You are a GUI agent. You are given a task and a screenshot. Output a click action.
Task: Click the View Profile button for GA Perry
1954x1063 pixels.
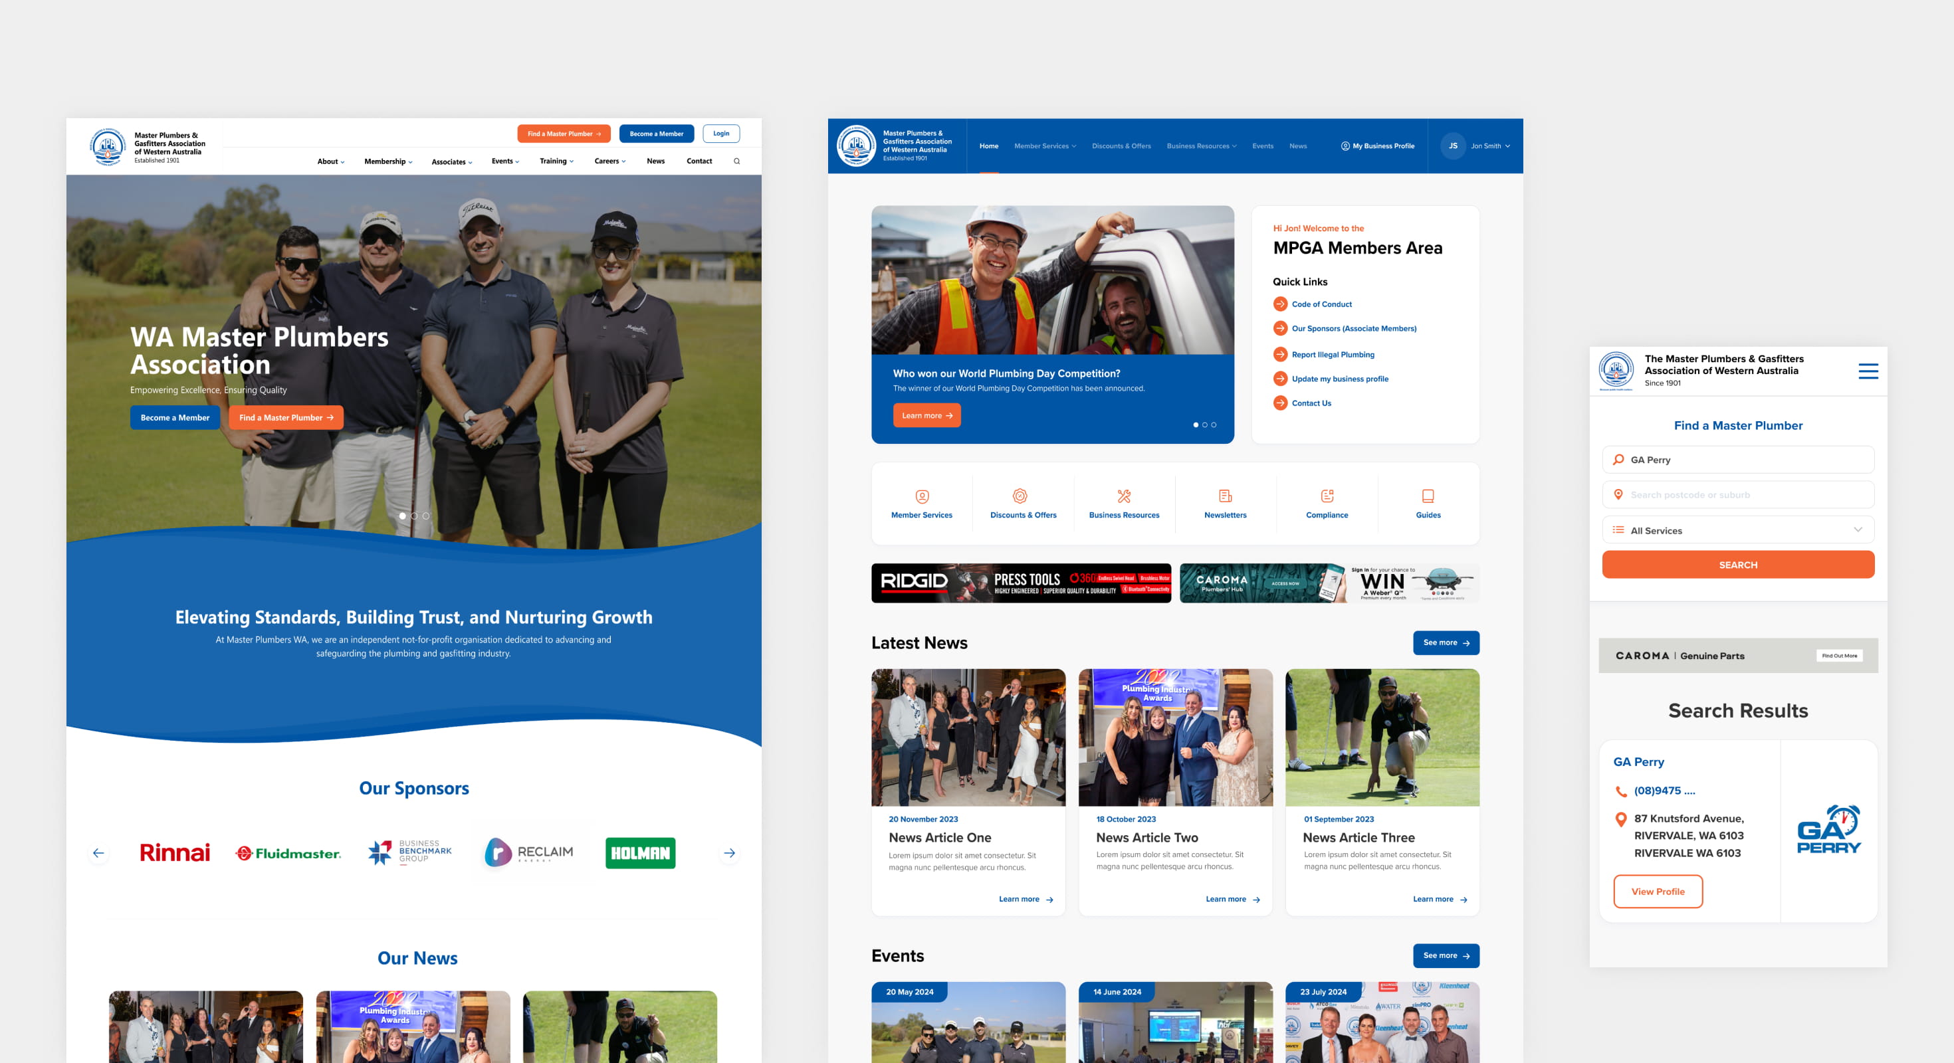pos(1658,891)
